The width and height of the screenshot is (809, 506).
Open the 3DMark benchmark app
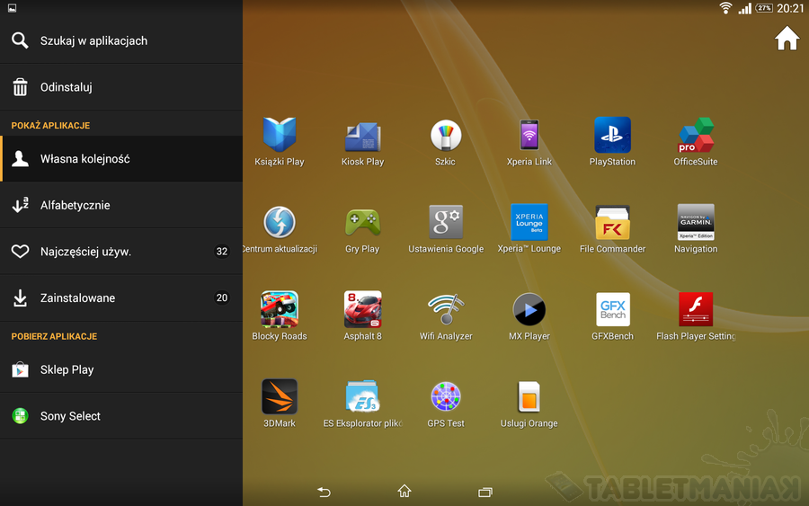point(280,398)
